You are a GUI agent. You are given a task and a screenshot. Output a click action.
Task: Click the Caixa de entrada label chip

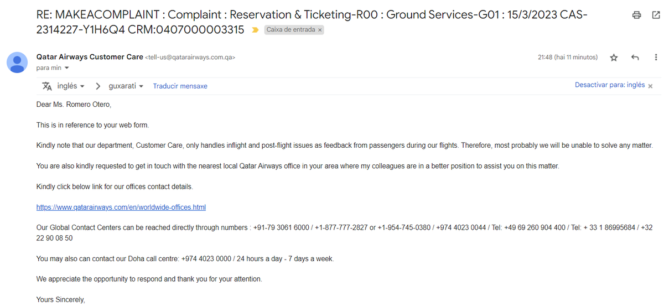290,30
